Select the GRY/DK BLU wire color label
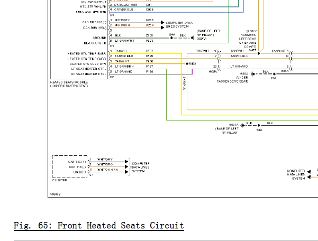 tap(123, 10)
